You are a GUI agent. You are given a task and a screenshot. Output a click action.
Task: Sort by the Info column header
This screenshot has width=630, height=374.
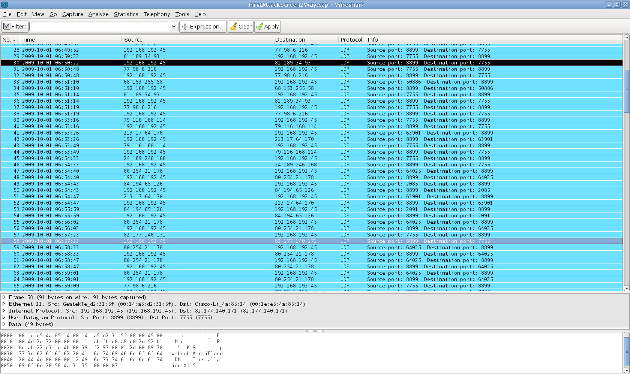pos(493,40)
